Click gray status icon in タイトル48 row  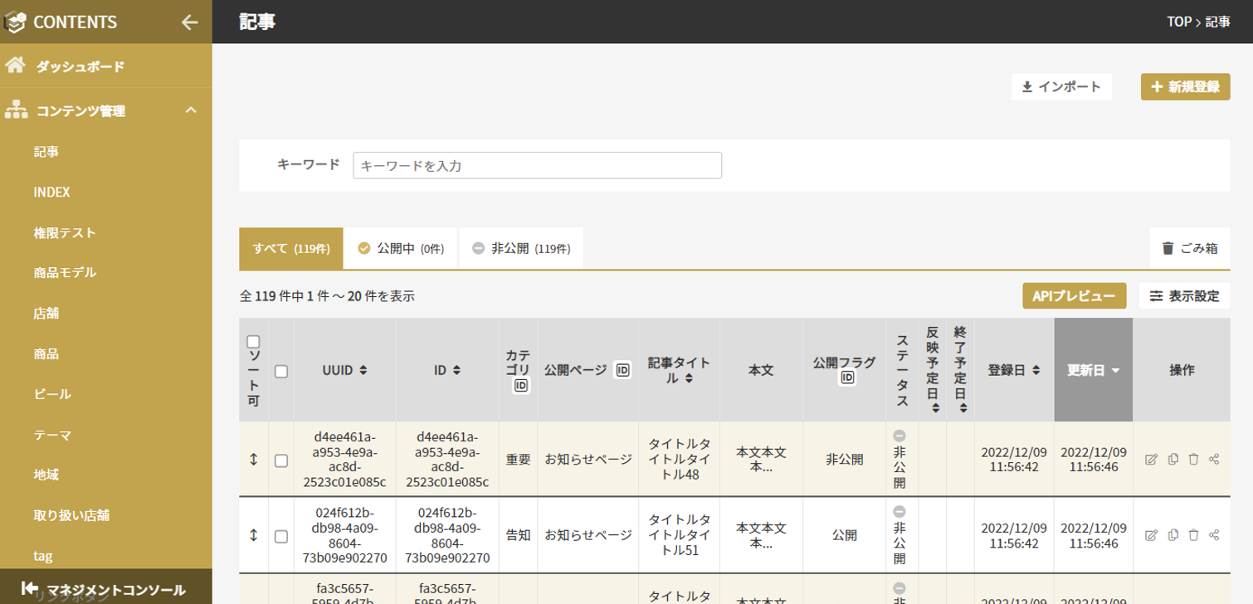click(x=900, y=436)
